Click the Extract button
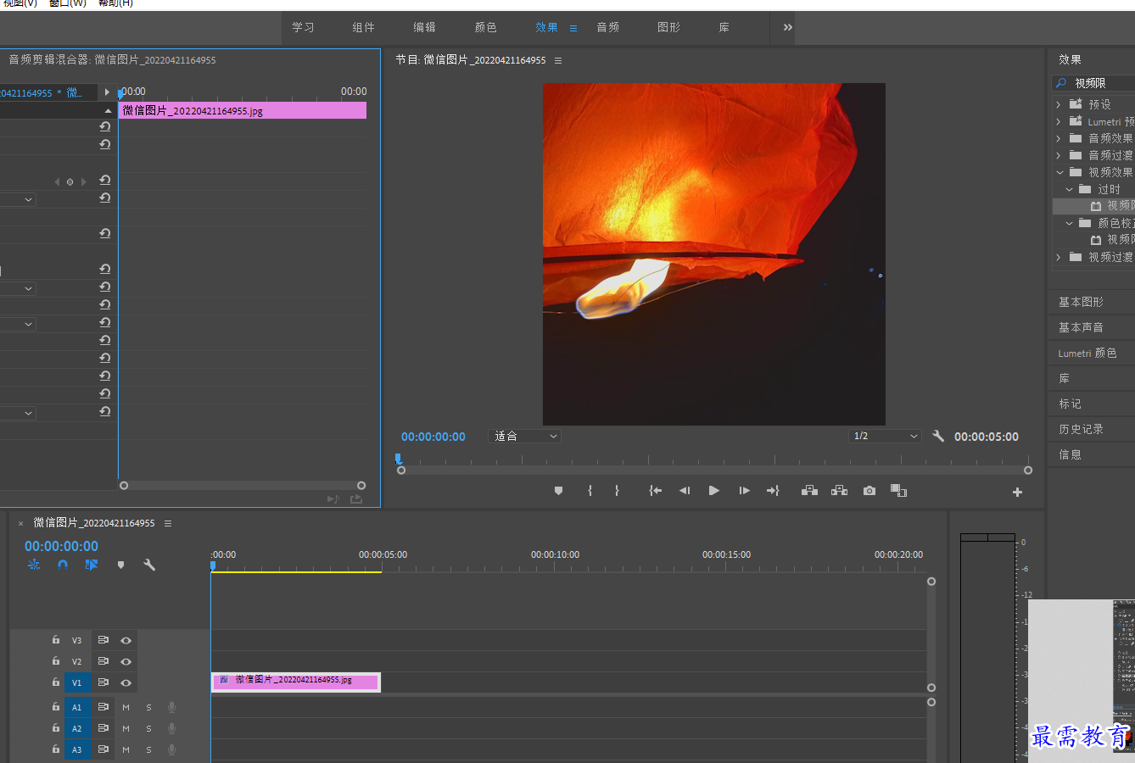Viewport: 1135px width, 763px height. (x=839, y=491)
